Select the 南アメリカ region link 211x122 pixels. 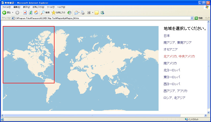[x=170, y=63]
